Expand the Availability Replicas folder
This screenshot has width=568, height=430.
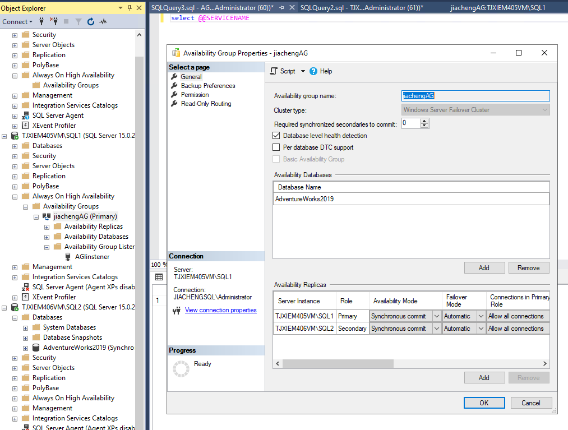pyautogui.click(x=47, y=226)
